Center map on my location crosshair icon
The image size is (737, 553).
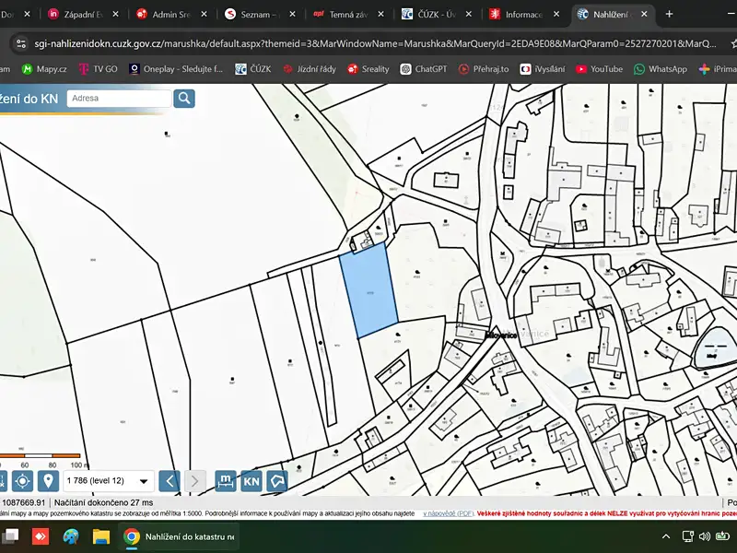point(22,481)
